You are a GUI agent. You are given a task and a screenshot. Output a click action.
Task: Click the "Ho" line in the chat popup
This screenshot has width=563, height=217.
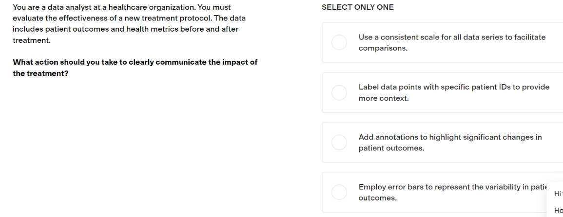pyautogui.click(x=558, y=210)
